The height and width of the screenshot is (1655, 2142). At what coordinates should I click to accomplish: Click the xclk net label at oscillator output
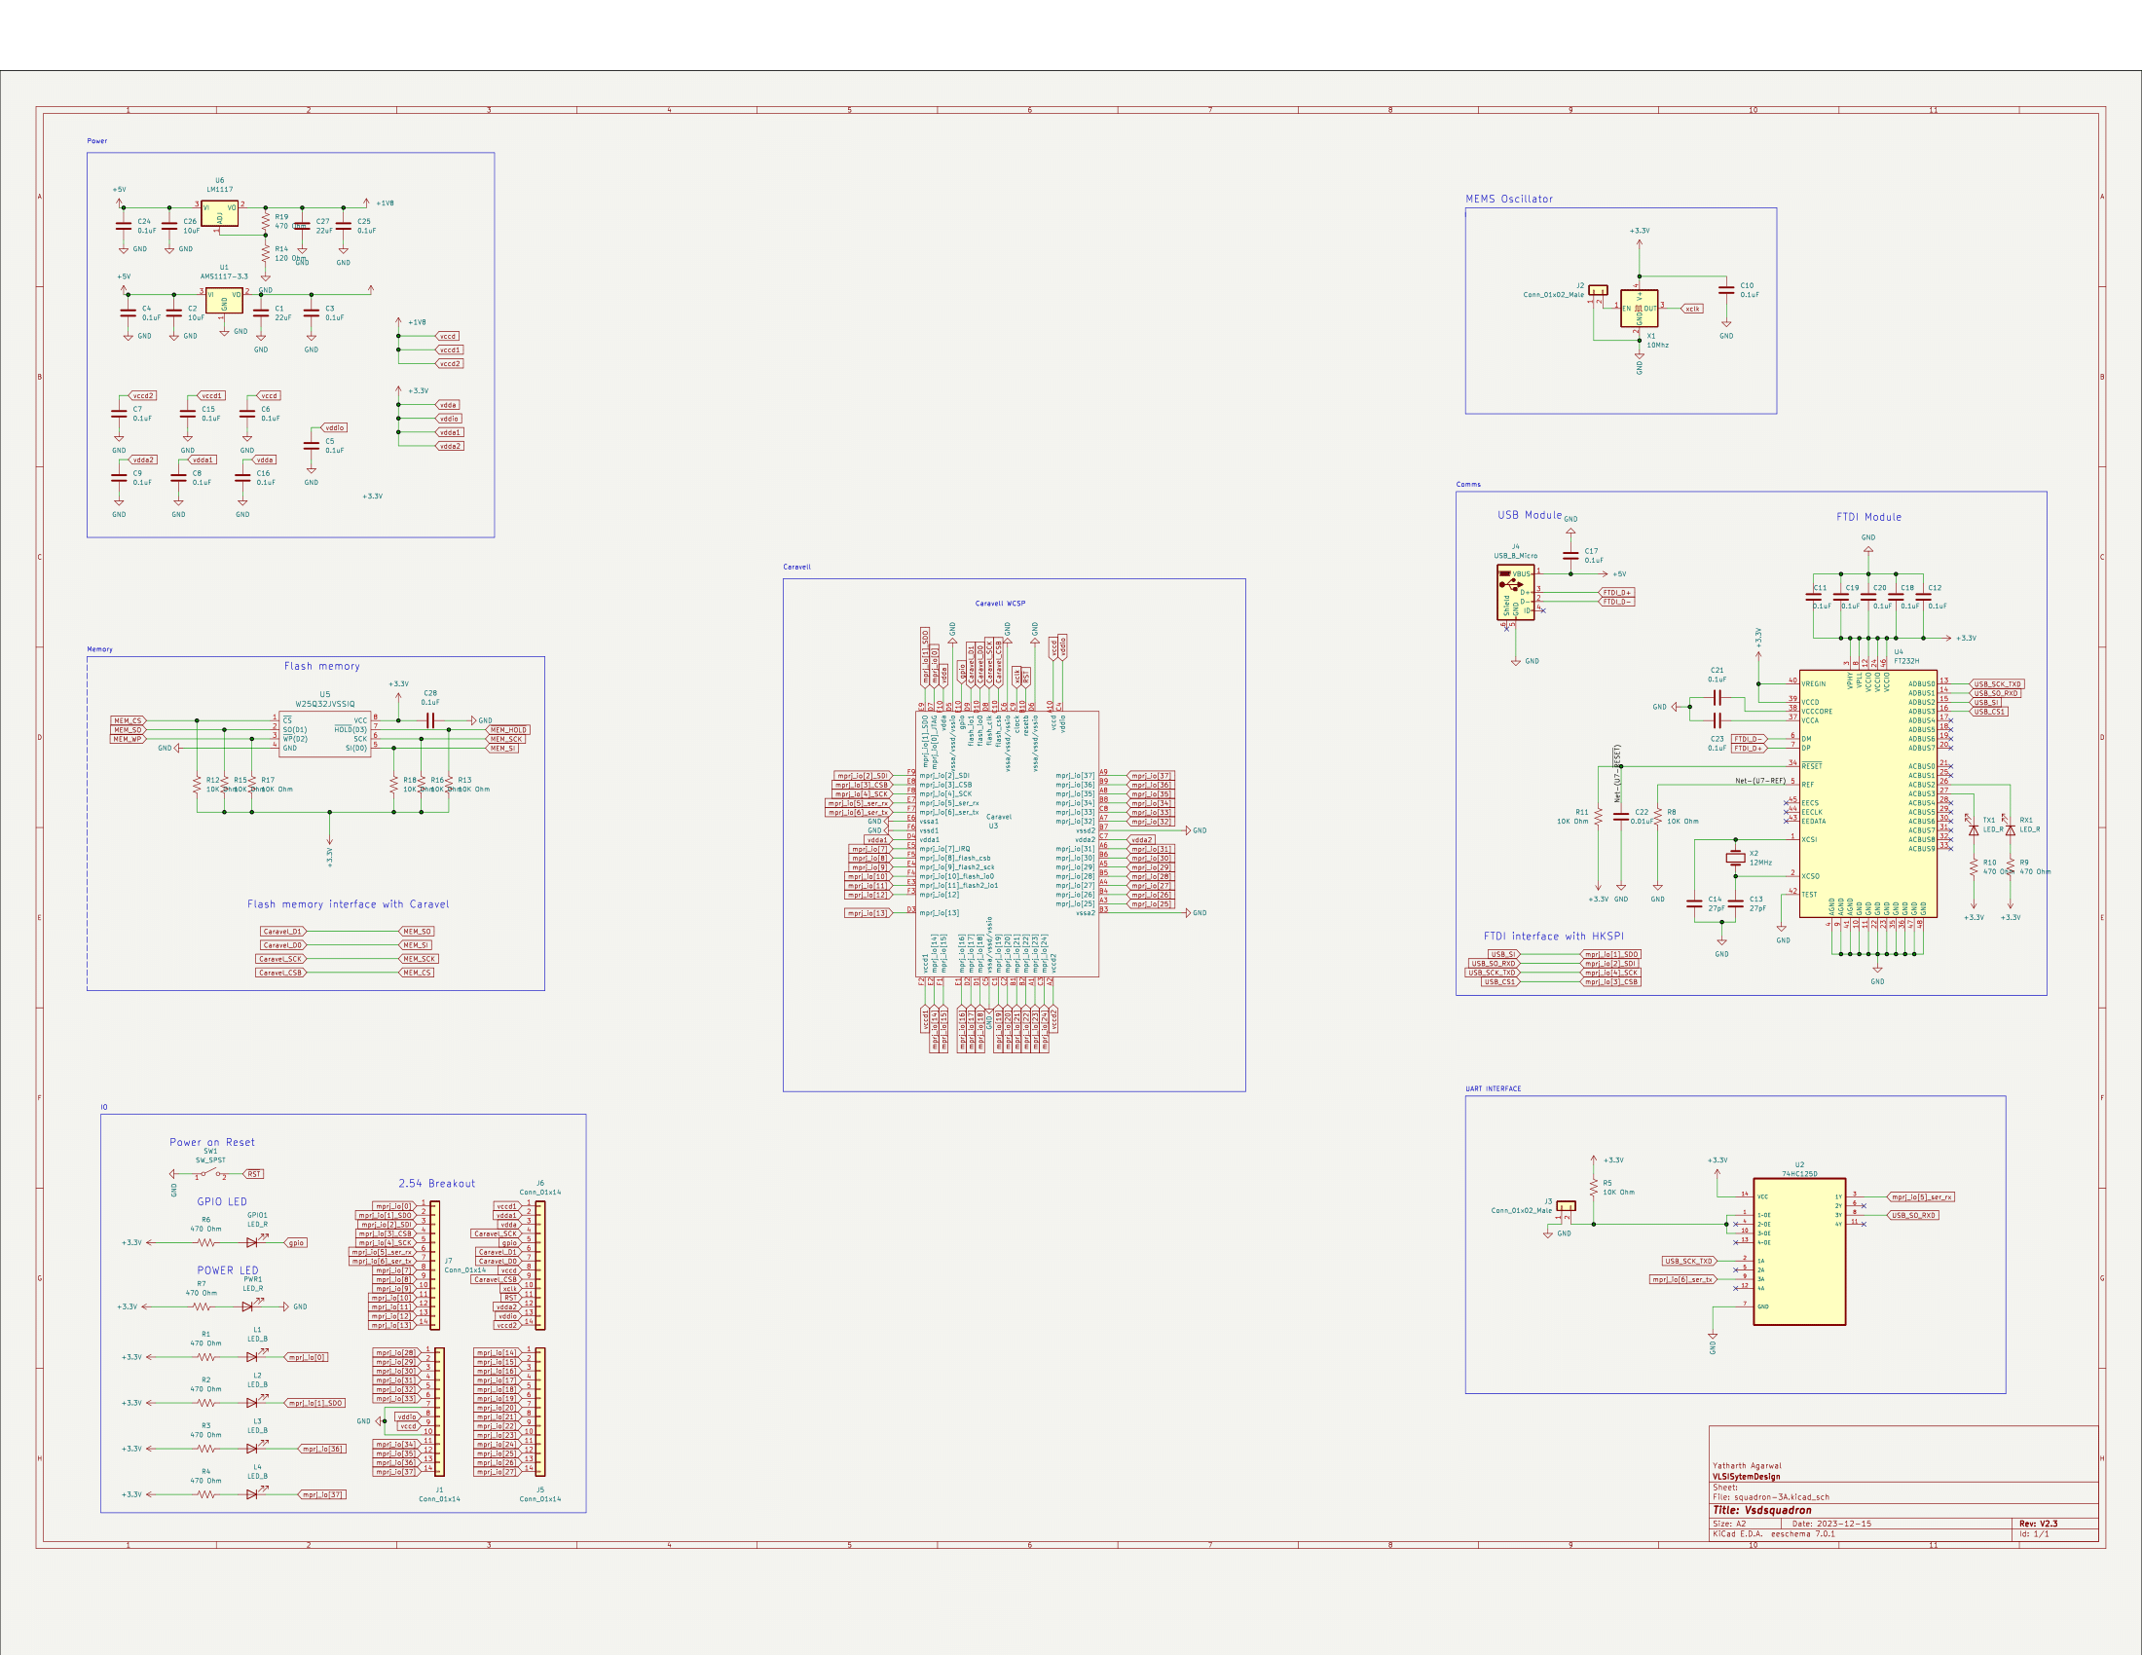(x=1693, y=308)
